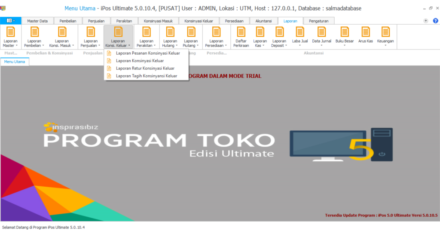This screenshot has width=440, height=231.
Task: Expand the Laporan Master dropdown arrow
Action: [x=17, y=46]
